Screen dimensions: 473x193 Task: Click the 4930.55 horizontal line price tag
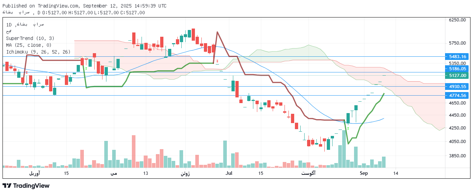[x=457, y=87]
